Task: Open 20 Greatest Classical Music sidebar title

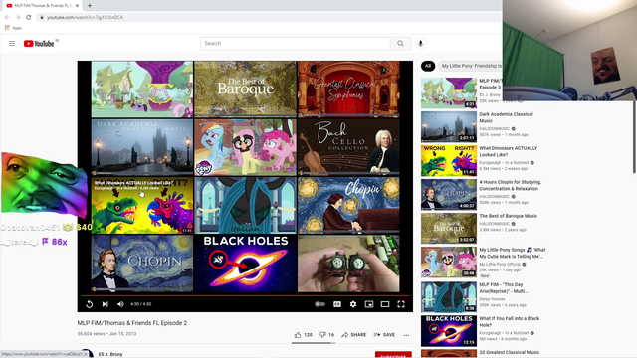Action: point(510,352)
